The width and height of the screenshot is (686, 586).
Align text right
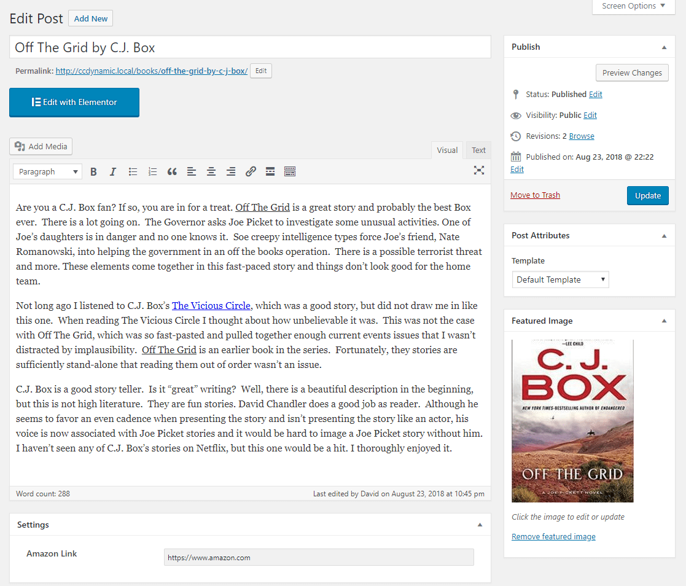tap(231, 171)
